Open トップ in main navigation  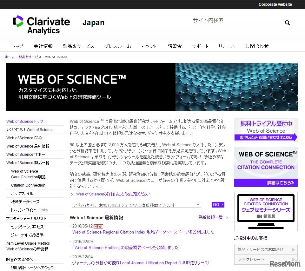point(17,46)
